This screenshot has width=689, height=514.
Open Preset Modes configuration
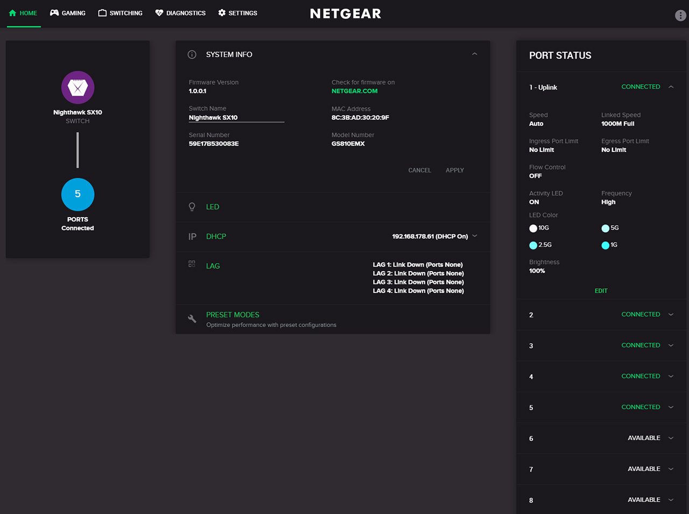(x=233, y=315)
